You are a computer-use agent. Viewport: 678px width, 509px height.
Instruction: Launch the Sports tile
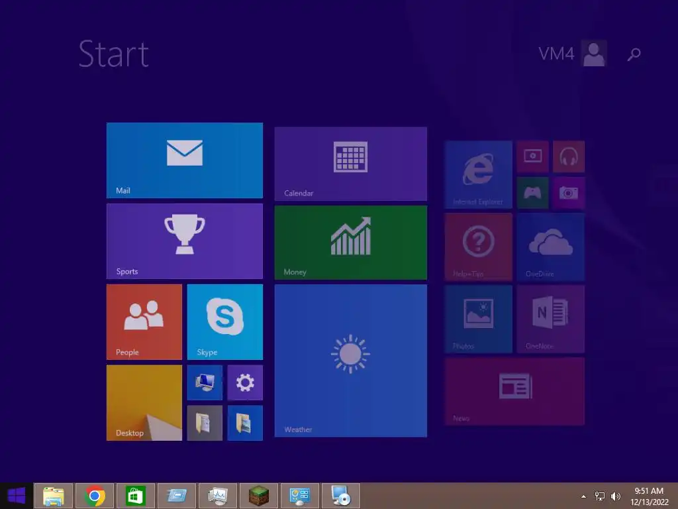(185, 241)
